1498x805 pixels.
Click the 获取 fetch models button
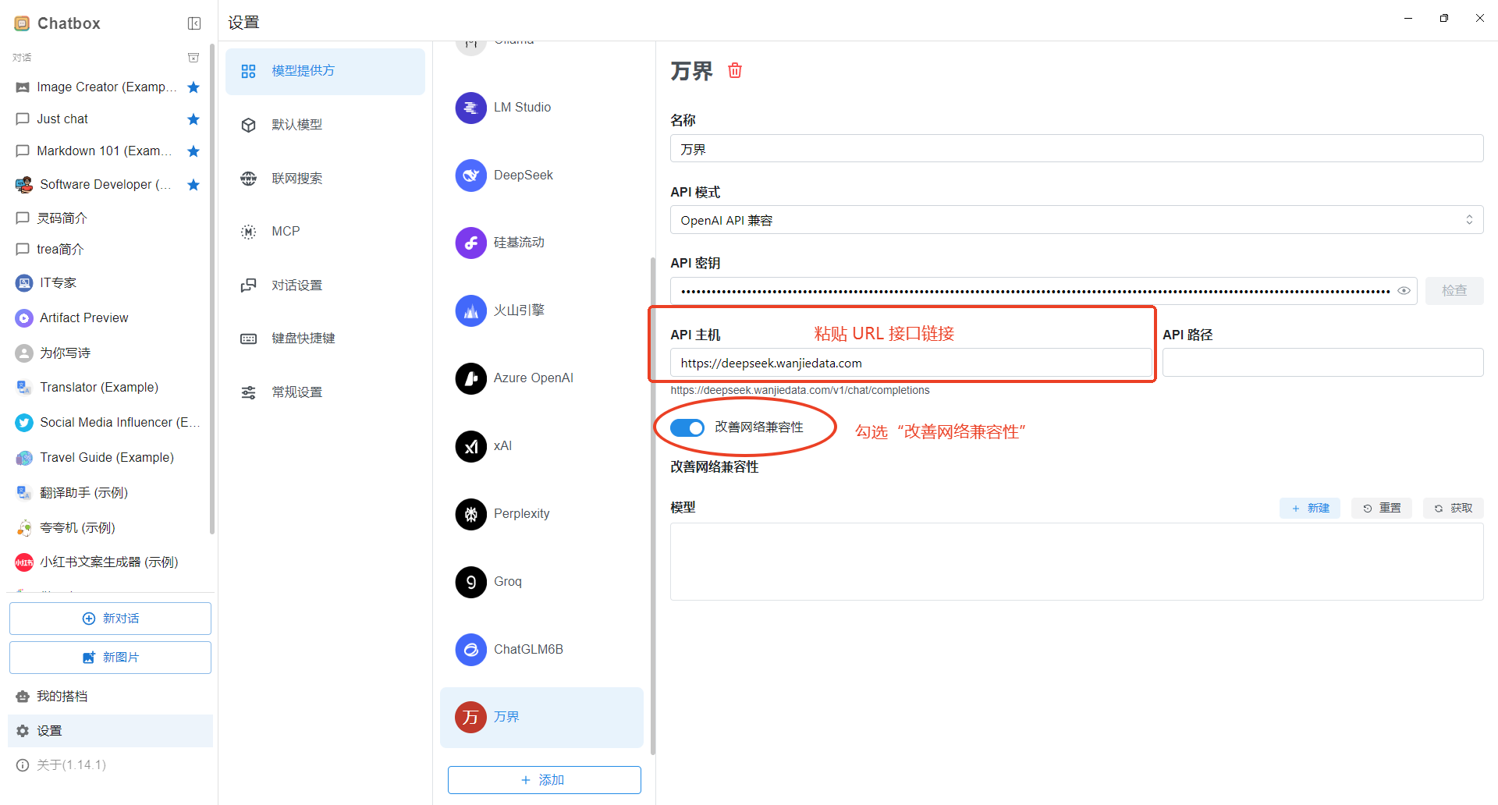(x=1453, y=508)
